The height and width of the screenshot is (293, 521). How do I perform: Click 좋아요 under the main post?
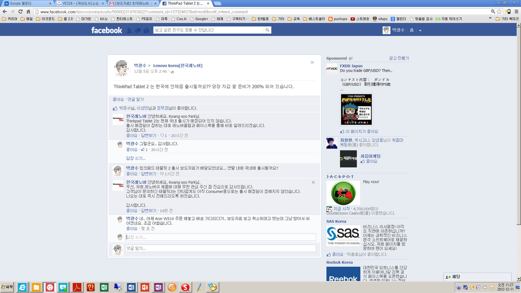pyautogui.click(x=118, y=99)
